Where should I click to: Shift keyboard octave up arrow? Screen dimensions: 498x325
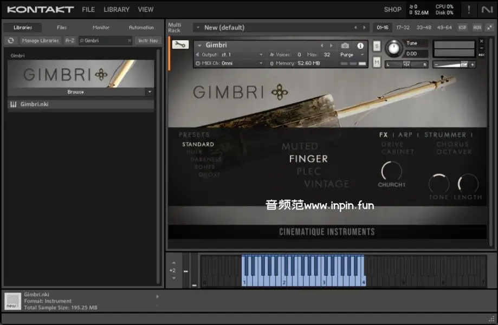pos(174,263)
